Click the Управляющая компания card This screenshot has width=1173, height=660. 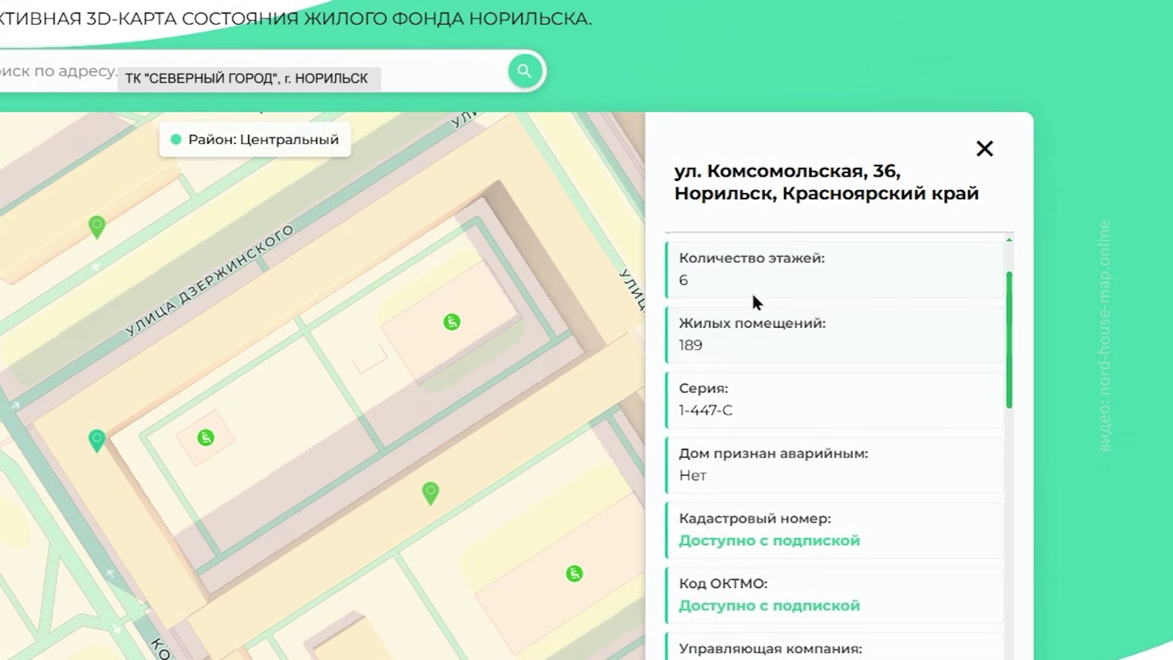(832, 648)
